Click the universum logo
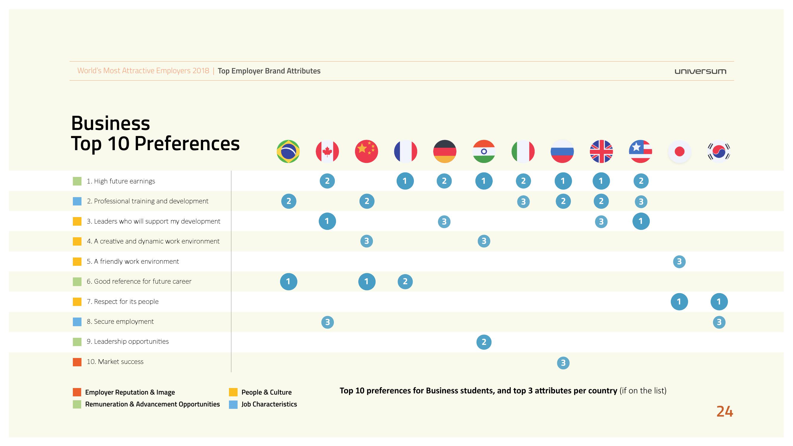The height and width of the screenshot is (446, 793). [x=700, y=71]
